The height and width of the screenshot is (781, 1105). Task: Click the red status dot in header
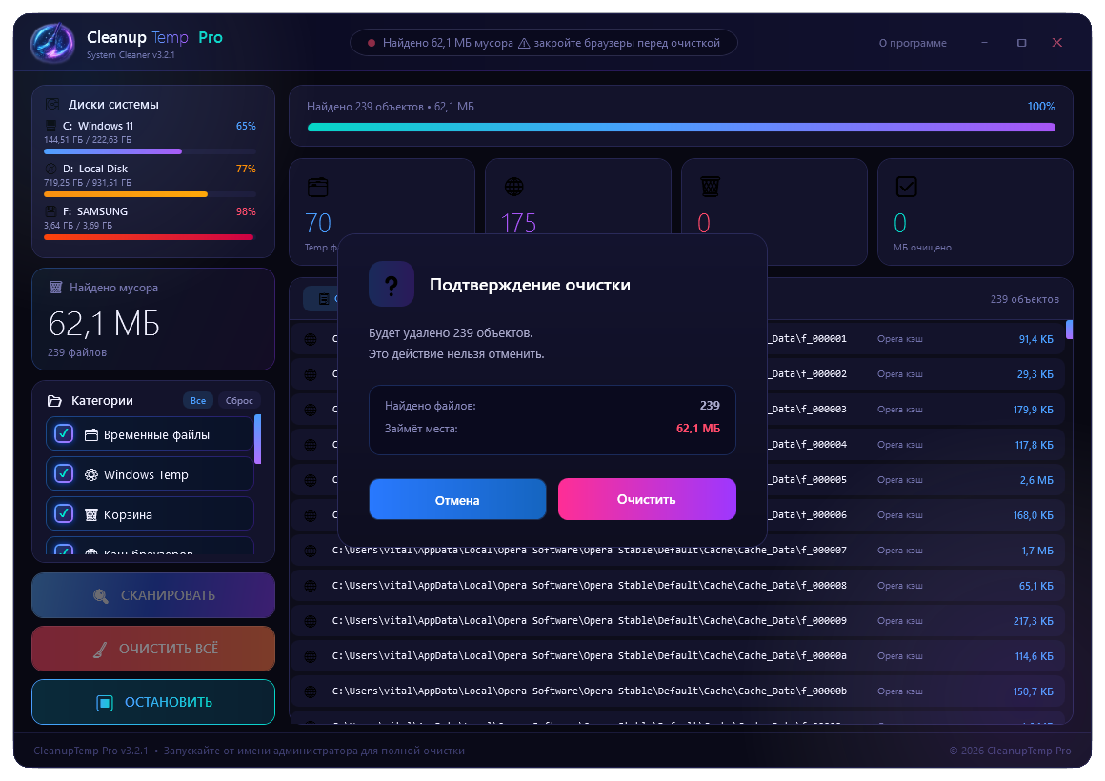(372, 43)
